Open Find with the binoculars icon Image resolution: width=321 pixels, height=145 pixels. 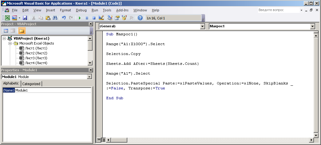tap(55, 18)
